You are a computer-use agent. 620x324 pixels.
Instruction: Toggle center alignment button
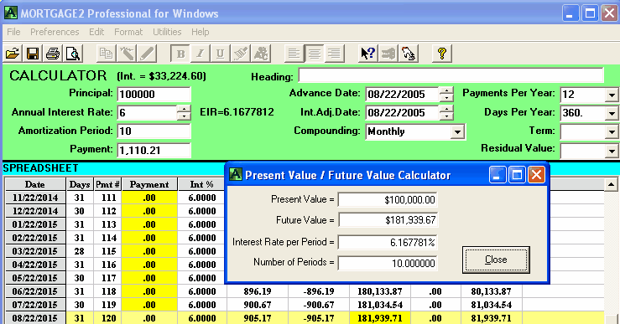[x=315, y=54]
